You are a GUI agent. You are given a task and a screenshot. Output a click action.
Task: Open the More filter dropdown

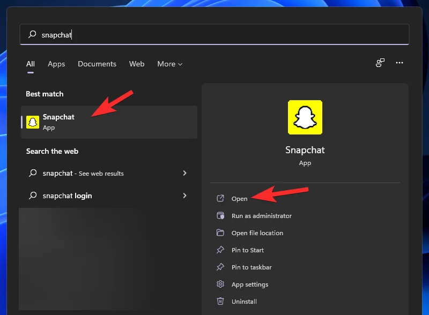(x=169, y=64)
